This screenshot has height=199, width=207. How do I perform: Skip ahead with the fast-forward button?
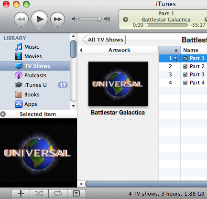pos(57,20)
